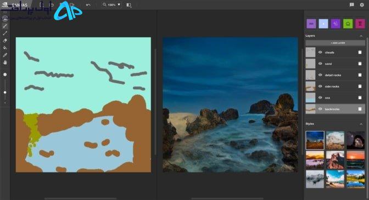Open the feedback icon at top right
Screen dimensions: 369x200
(352, 5)
